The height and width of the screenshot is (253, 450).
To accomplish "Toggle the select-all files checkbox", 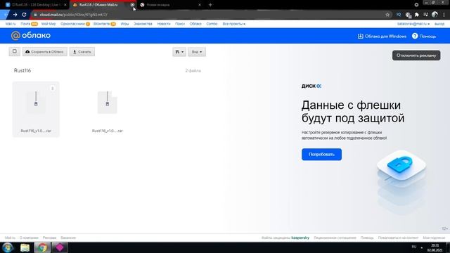I will [14, 51].
